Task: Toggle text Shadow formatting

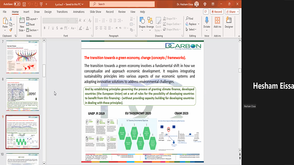Action: tap(57, 28)
